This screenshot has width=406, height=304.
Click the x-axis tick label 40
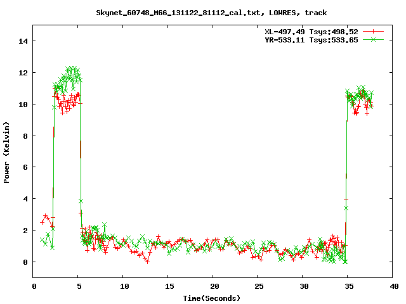tap(394, 286)
